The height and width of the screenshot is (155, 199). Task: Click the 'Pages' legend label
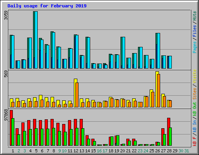pos(195,47)
